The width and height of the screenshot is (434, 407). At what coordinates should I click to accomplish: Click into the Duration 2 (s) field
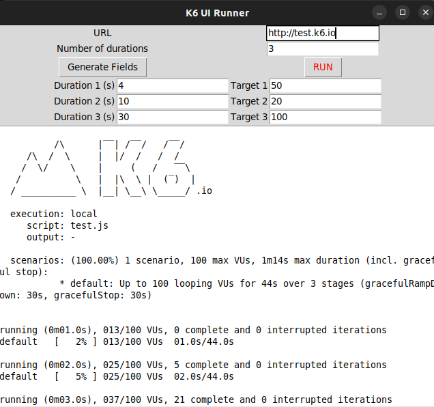[x=172, y=101]
